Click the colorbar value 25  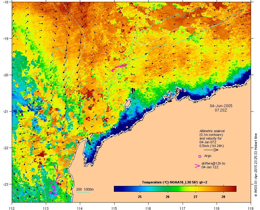tap(140, 197)
